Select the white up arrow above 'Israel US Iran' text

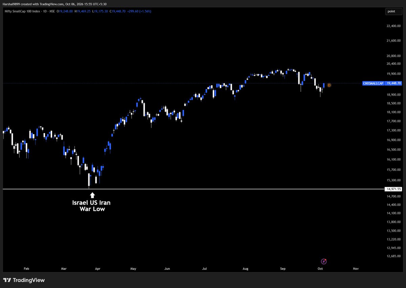[92, 195]
